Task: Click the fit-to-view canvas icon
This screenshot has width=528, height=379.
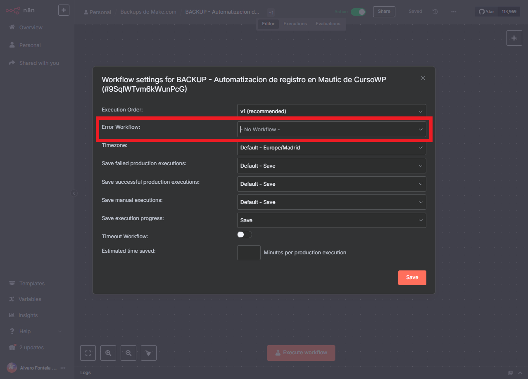Action: (88, 353)
